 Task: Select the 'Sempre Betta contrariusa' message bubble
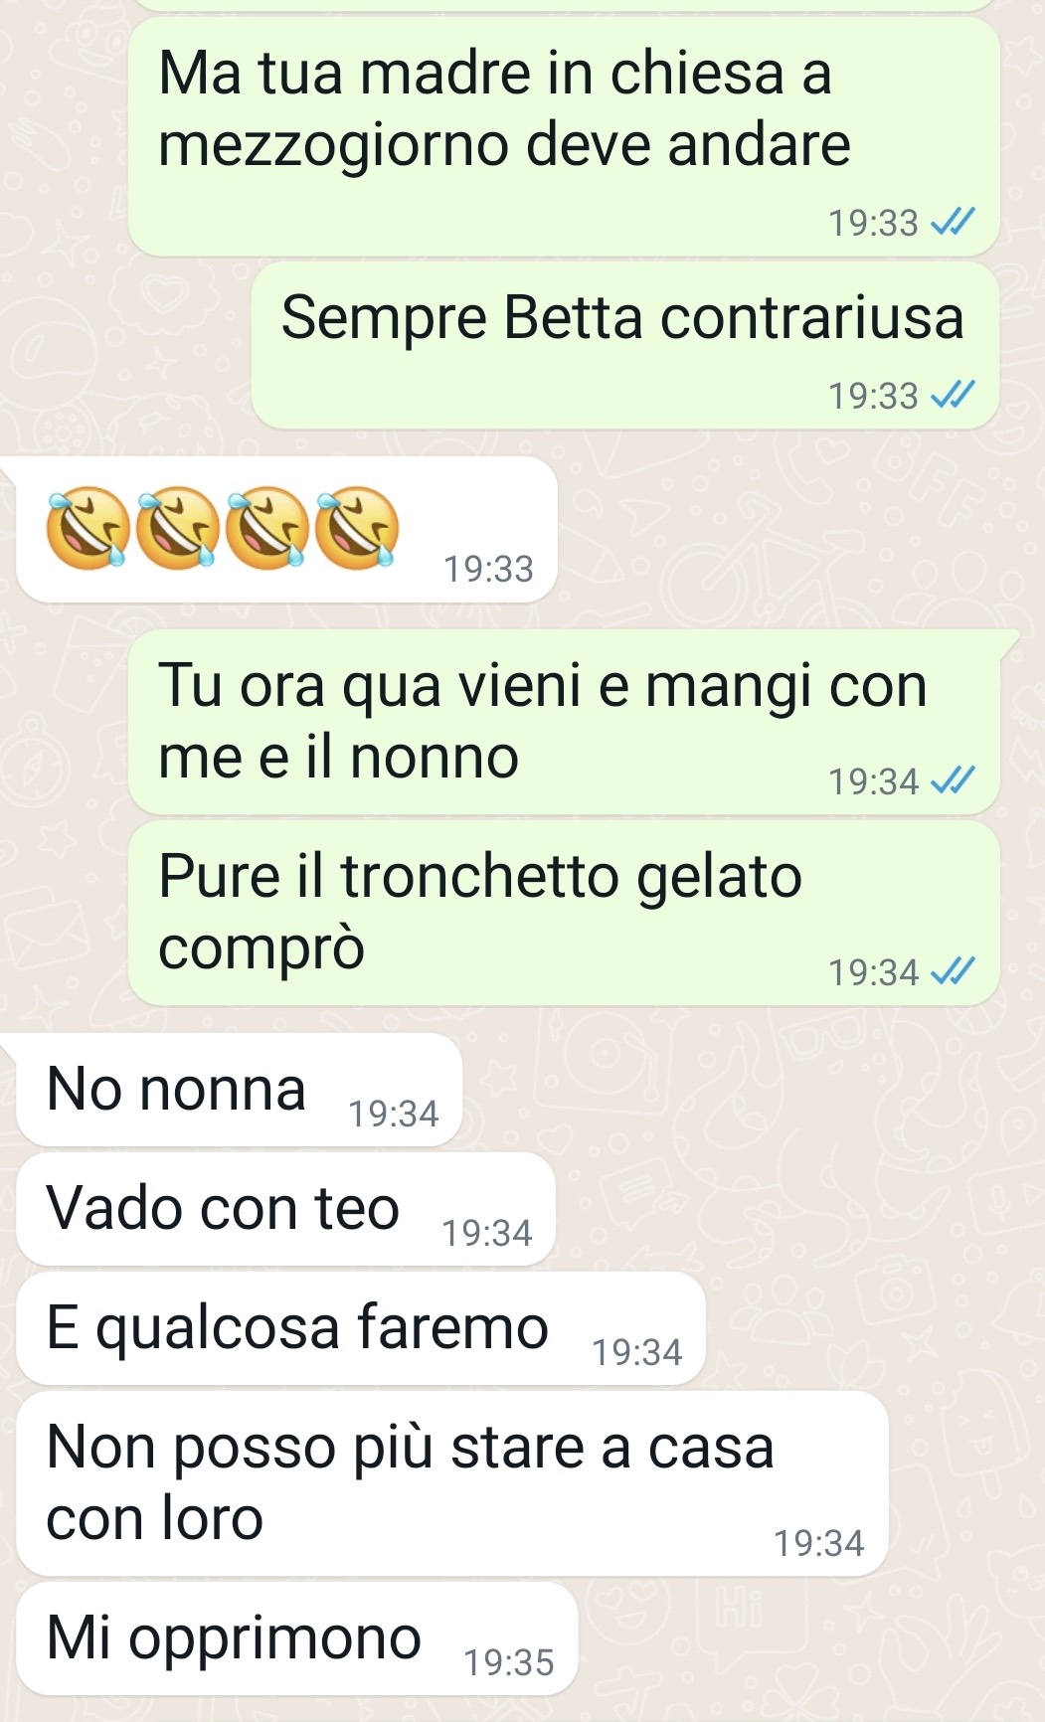625,346
